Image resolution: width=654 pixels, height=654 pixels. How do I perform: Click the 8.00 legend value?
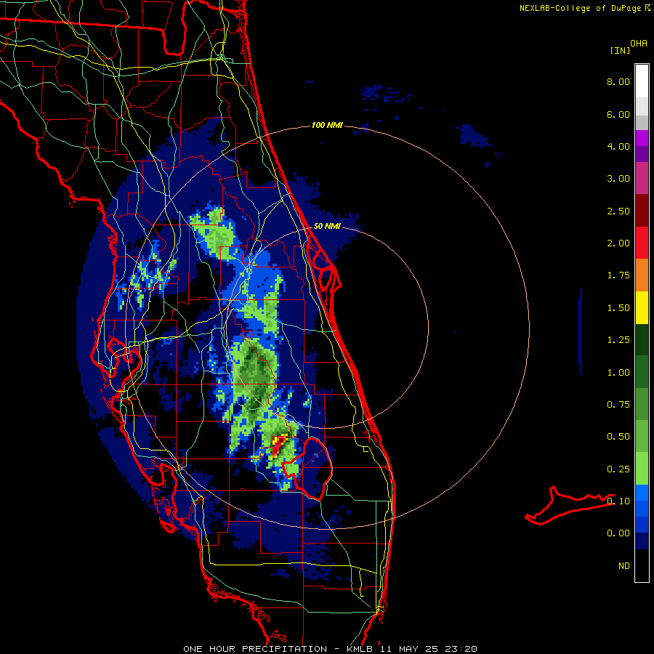[x=618, y=81]
